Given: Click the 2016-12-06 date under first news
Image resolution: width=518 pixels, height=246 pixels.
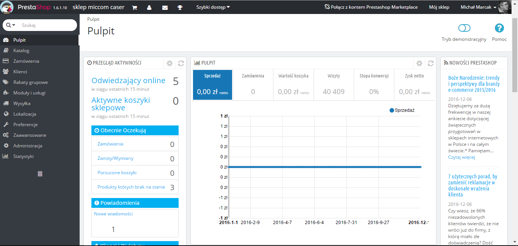Looking at the screenshot, I should (x=460, y=99).
